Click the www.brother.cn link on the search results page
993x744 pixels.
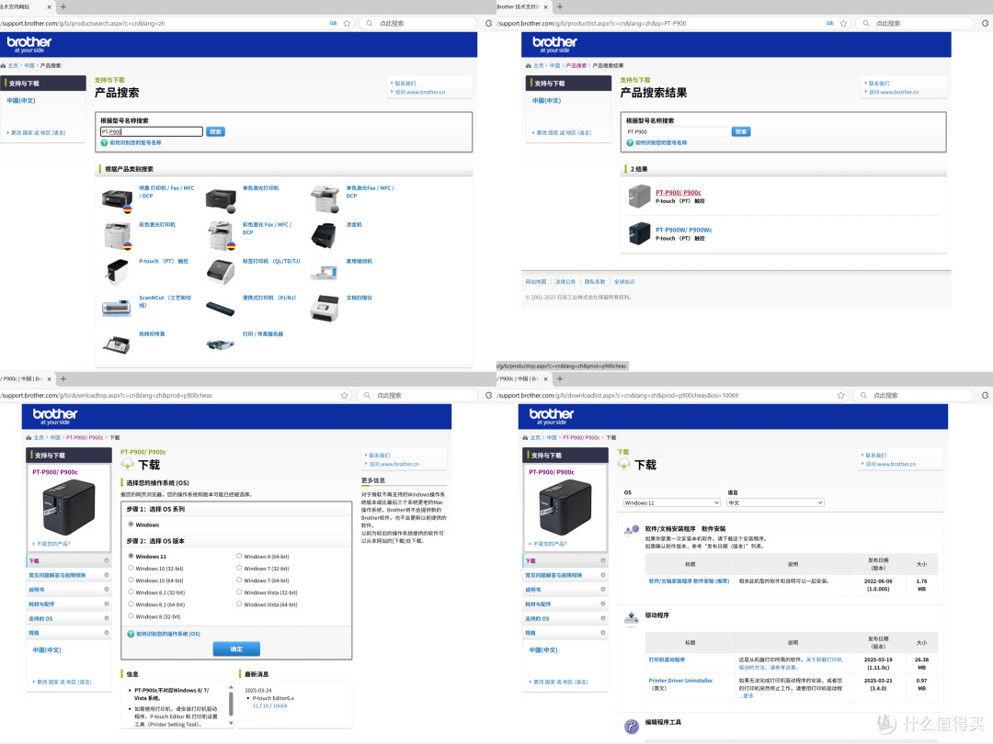(894, 93)
